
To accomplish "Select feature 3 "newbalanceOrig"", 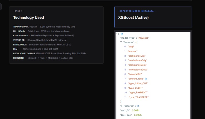I will point(138,60).
